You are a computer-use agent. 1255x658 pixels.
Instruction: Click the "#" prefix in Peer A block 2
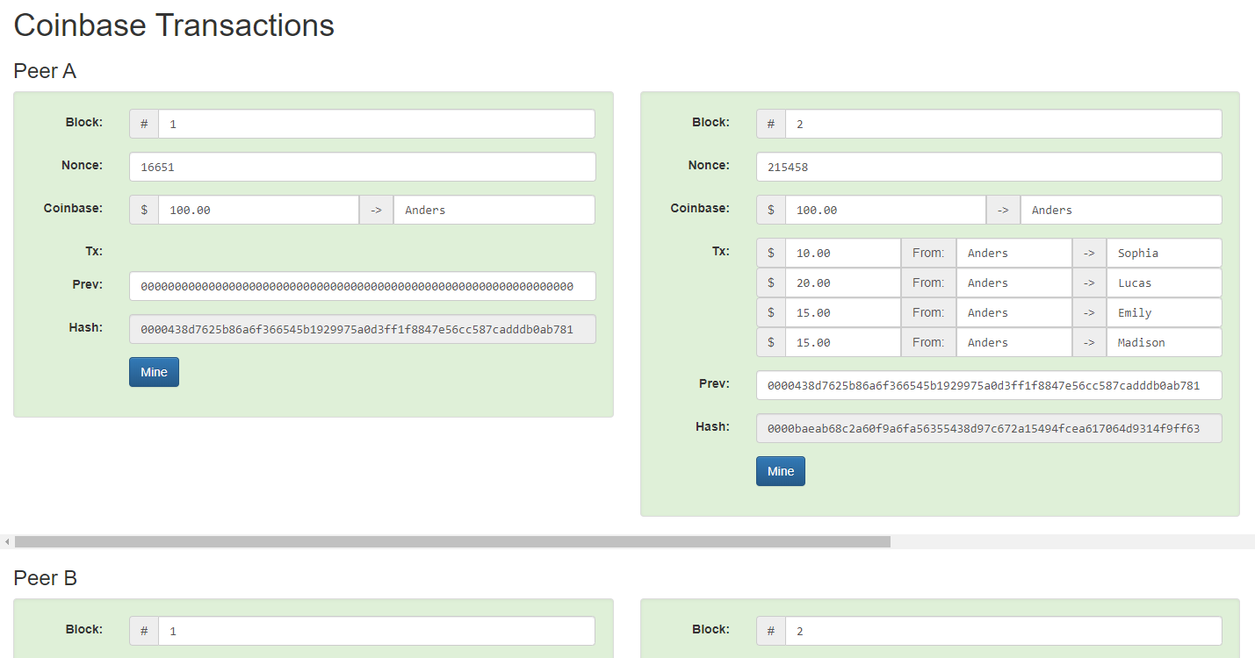[x=771, y=124]
